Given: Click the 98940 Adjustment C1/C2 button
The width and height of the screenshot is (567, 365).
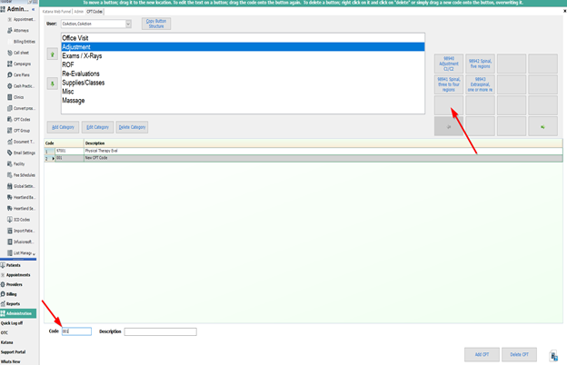Looking at the screenshot, I should click(448, 64).
